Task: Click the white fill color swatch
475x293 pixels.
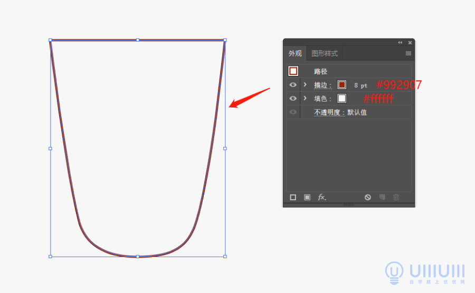Action: click(341, 99)
